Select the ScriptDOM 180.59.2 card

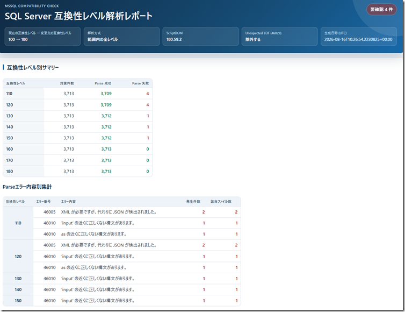pos(201,37)
